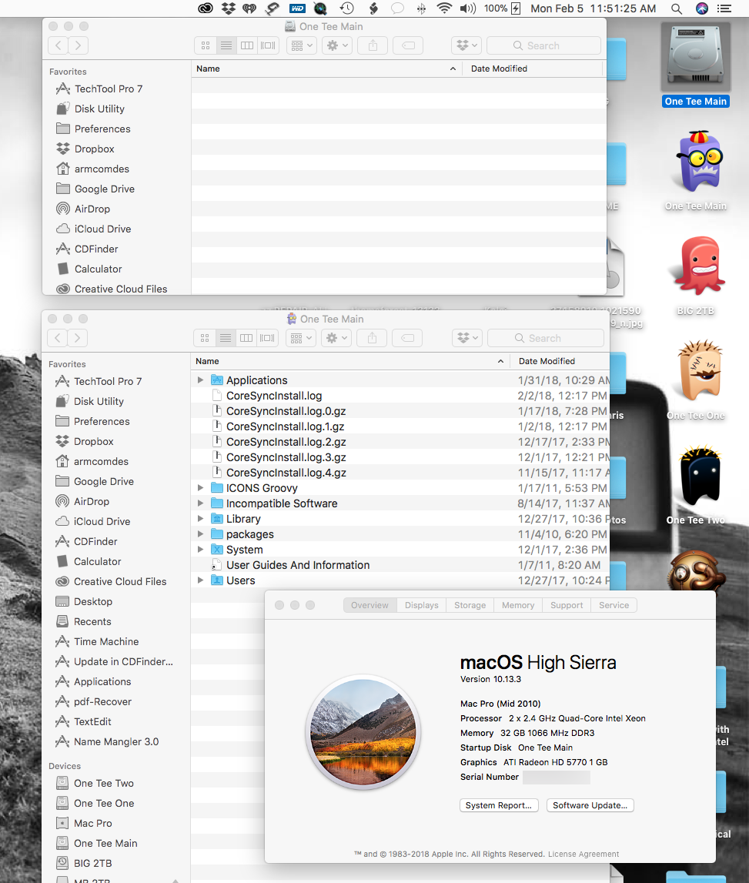Expand the Users folder row
This screenshot has width=749, height=883.
point(200,580)
